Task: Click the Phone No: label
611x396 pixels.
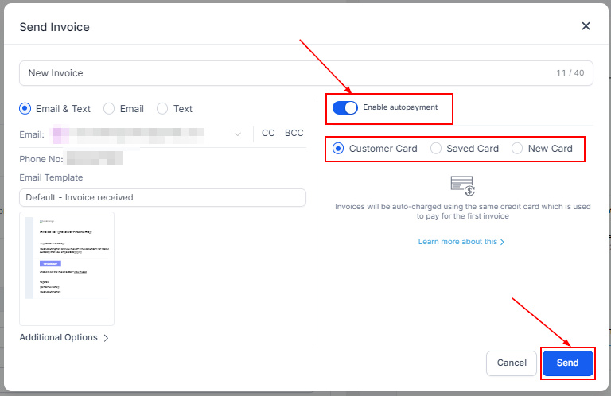Action: pos(41,159)
